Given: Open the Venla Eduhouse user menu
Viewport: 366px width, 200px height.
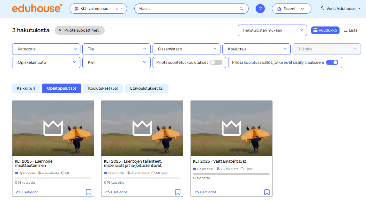Looking at the screenshot, I should (340, 8).
